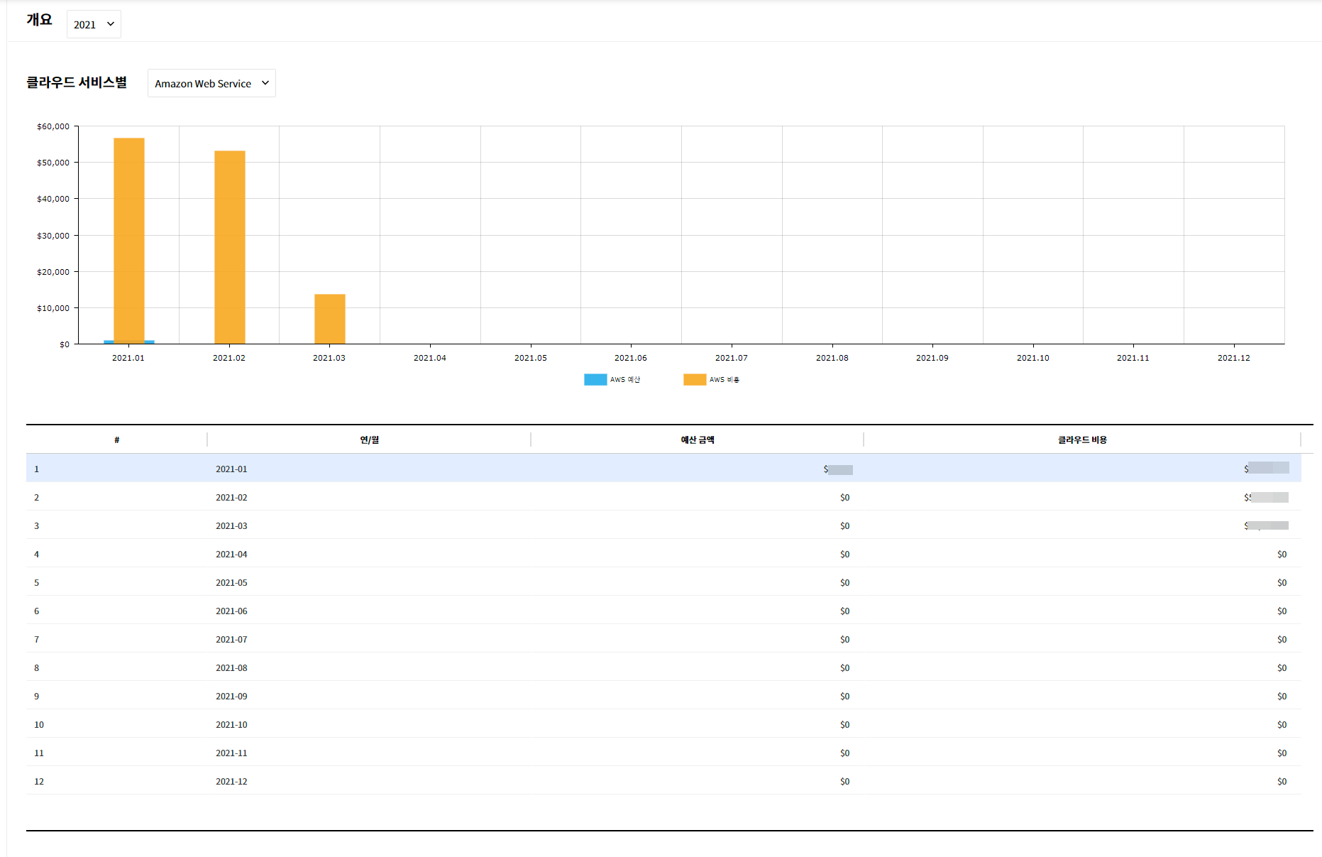Select the 2021-02 table row
The height and width of the screenshot is (857, 1322).
[231, 497]
